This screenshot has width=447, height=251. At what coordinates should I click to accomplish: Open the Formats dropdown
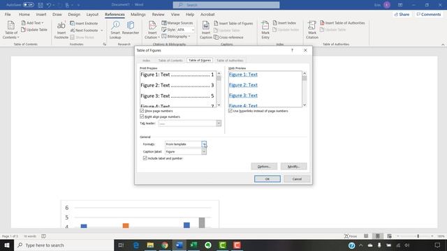click(204, 144)
